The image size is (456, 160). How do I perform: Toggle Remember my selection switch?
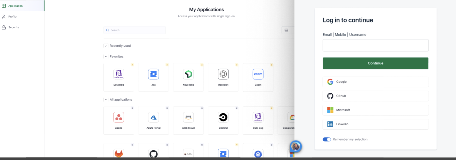327,139
